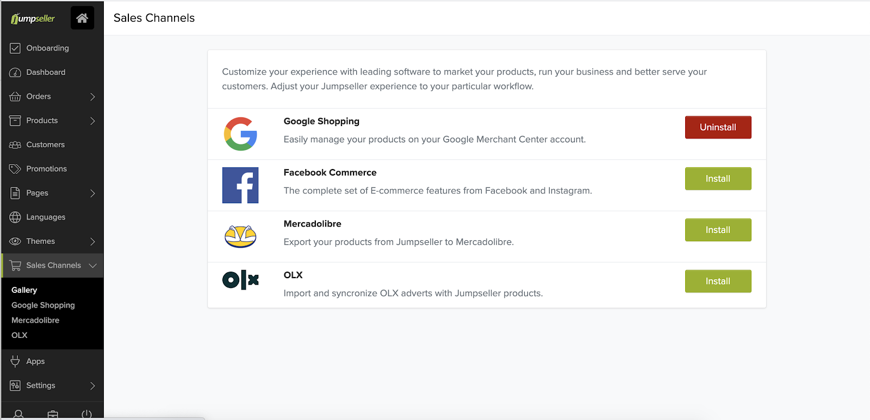Open the Jumpseller logo
This screenshot has height=420, width=870.
point(34,17)
